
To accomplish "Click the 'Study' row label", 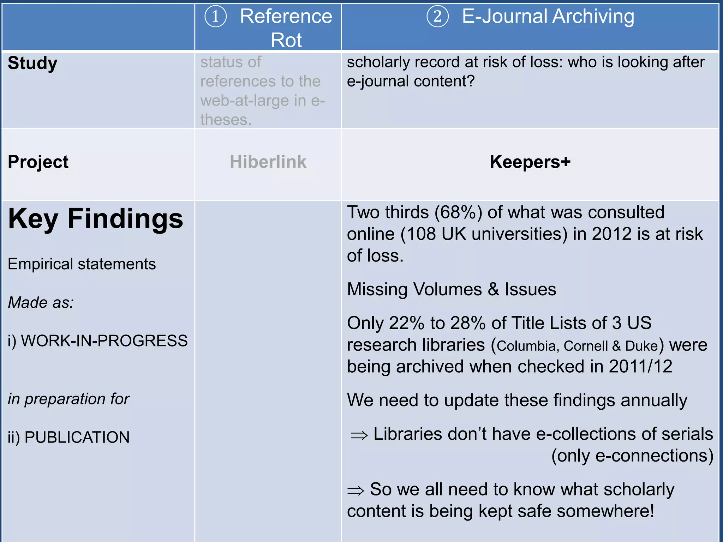I will coord(32,63).
